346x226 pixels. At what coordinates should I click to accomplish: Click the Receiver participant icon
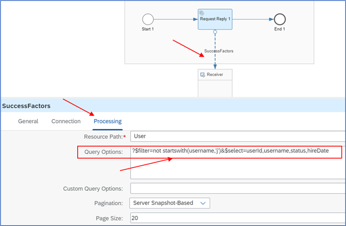202,75
